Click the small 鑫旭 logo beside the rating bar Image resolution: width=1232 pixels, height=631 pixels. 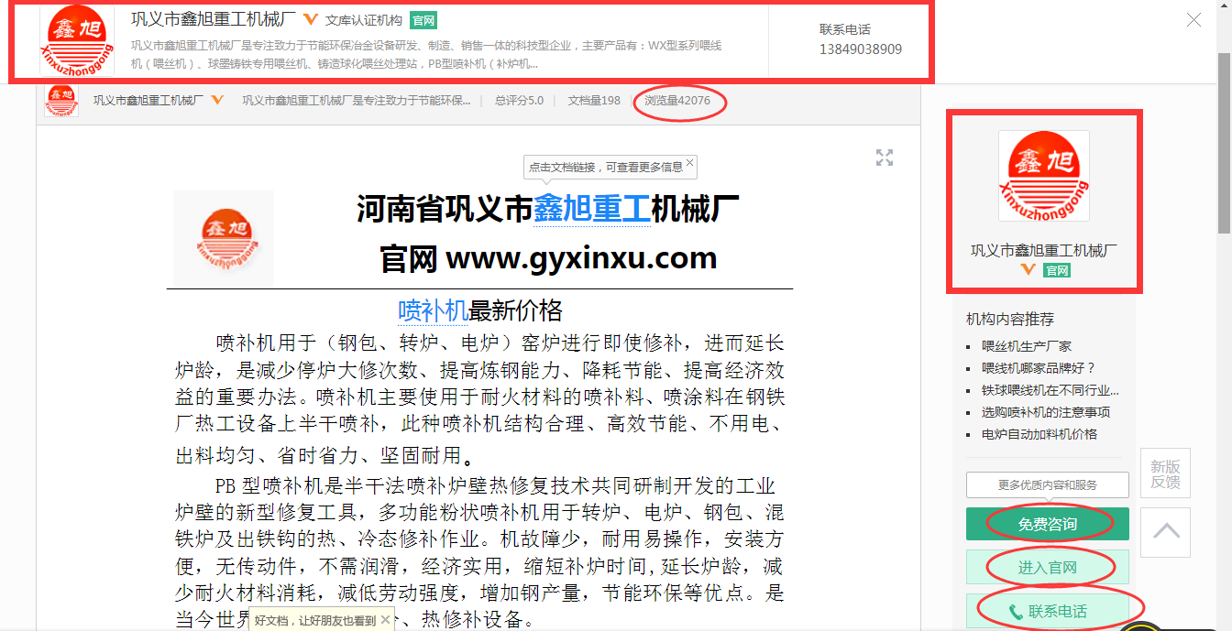[61, 101]
